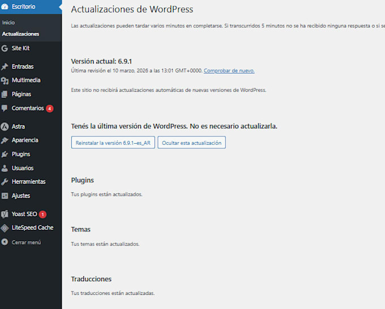
Task: Click the Versión actual: 6.9.1 text
Action: click(101, 61)
